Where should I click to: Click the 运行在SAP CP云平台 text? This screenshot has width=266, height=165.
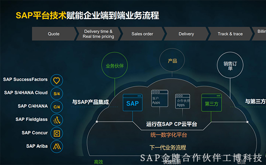[x=171, y=124]
